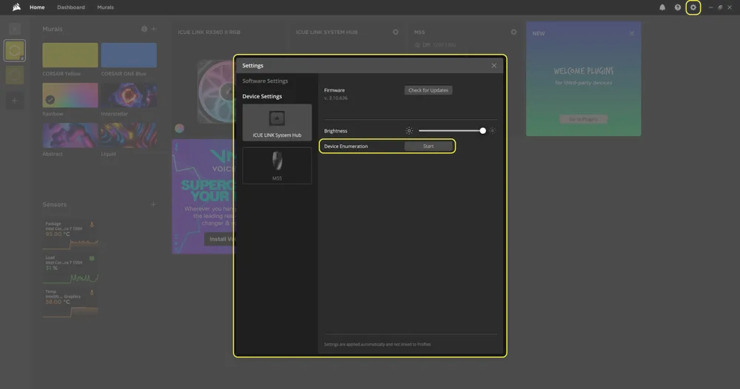This screenshot has width=740, height=389.
Task: Open the notifications bell icon
Action: coord(662,7)
